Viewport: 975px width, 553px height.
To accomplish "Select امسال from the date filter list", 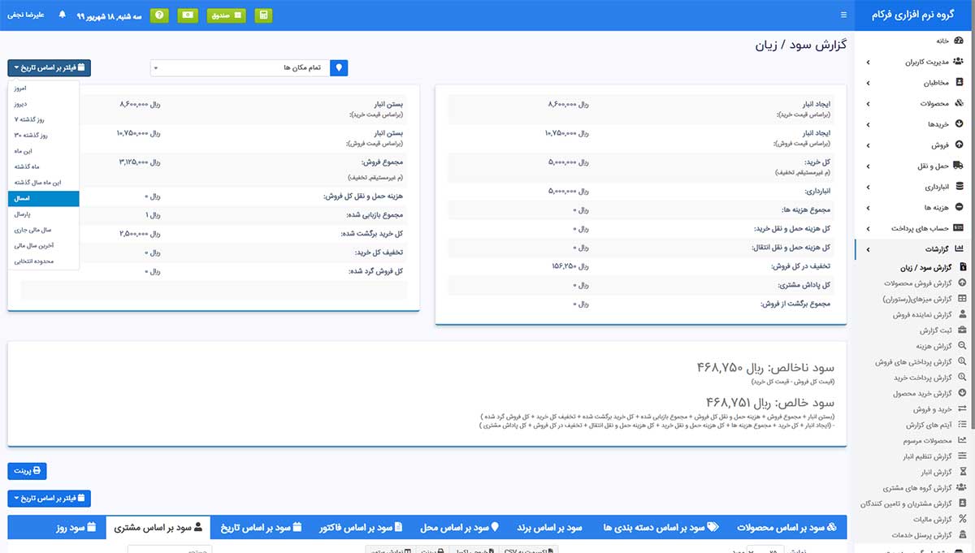I will pos(43,199).
